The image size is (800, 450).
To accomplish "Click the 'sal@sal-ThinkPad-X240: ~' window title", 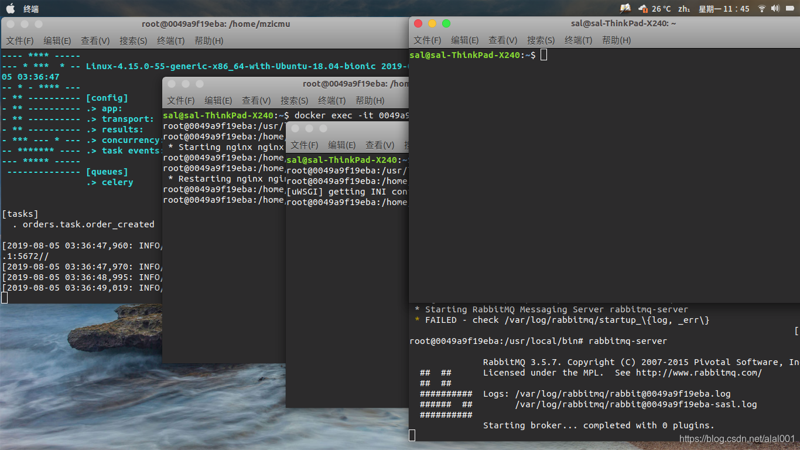I will click(624, 23).
